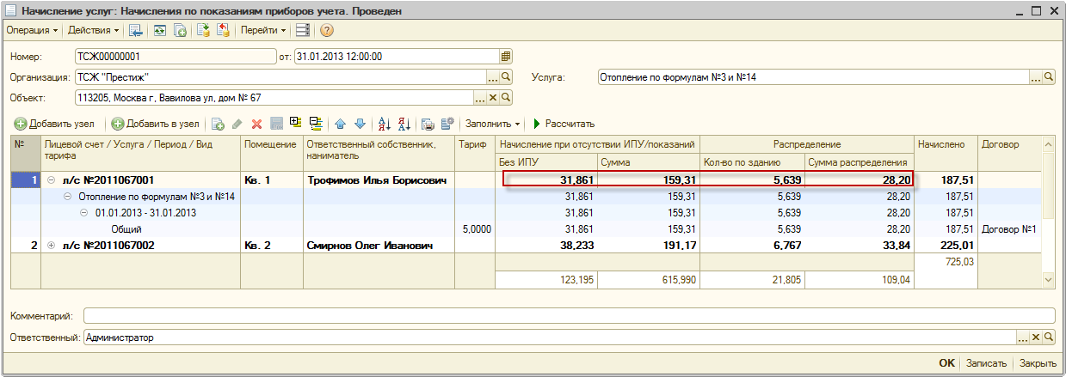
Task: Click the print list icon in table toolbar
Action: click(x=428, y=124)
